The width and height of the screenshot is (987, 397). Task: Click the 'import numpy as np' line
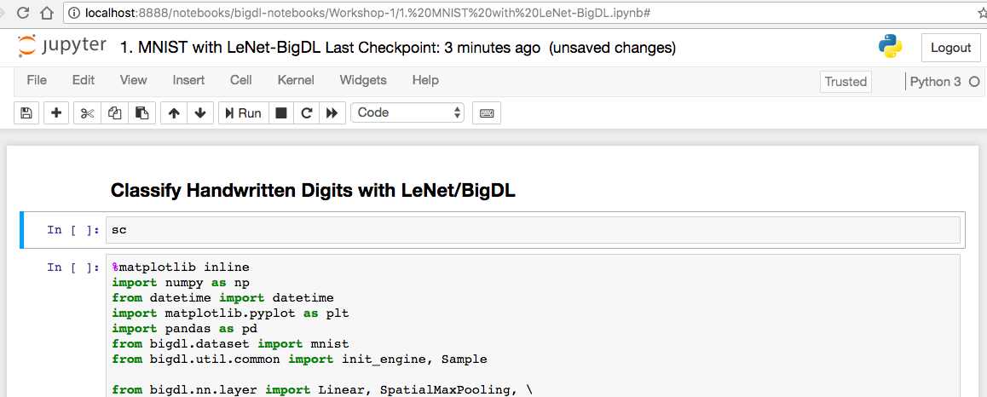coord(181,283)
